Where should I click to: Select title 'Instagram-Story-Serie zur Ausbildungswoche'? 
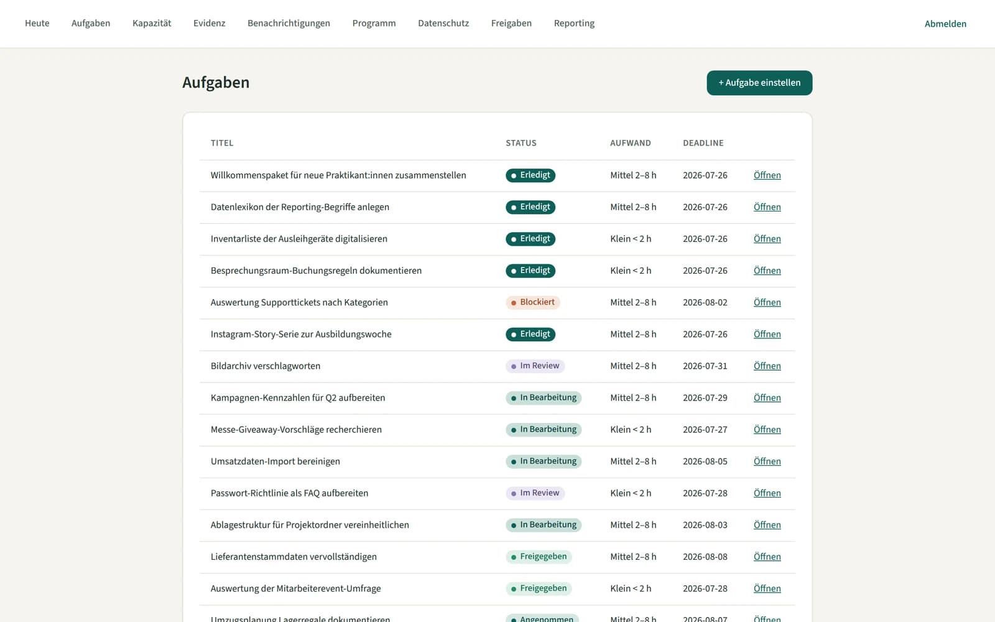(x=301, y=334)
